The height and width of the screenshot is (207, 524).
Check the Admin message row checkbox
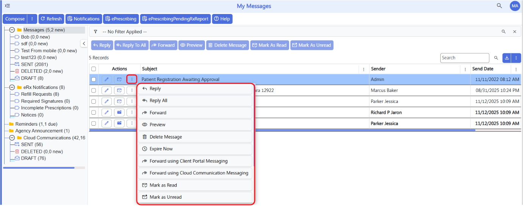click(94, 79)
